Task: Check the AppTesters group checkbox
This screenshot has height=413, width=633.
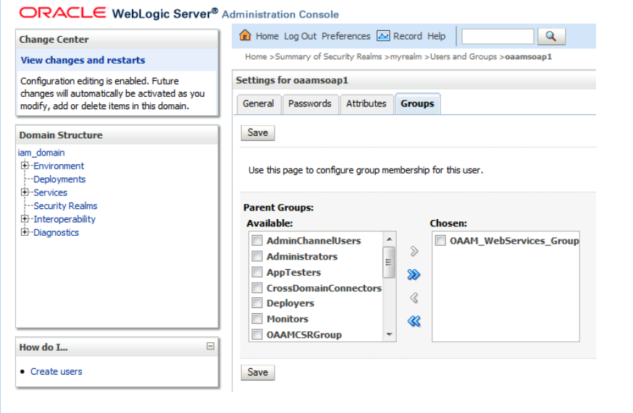Action: point(257,272)
